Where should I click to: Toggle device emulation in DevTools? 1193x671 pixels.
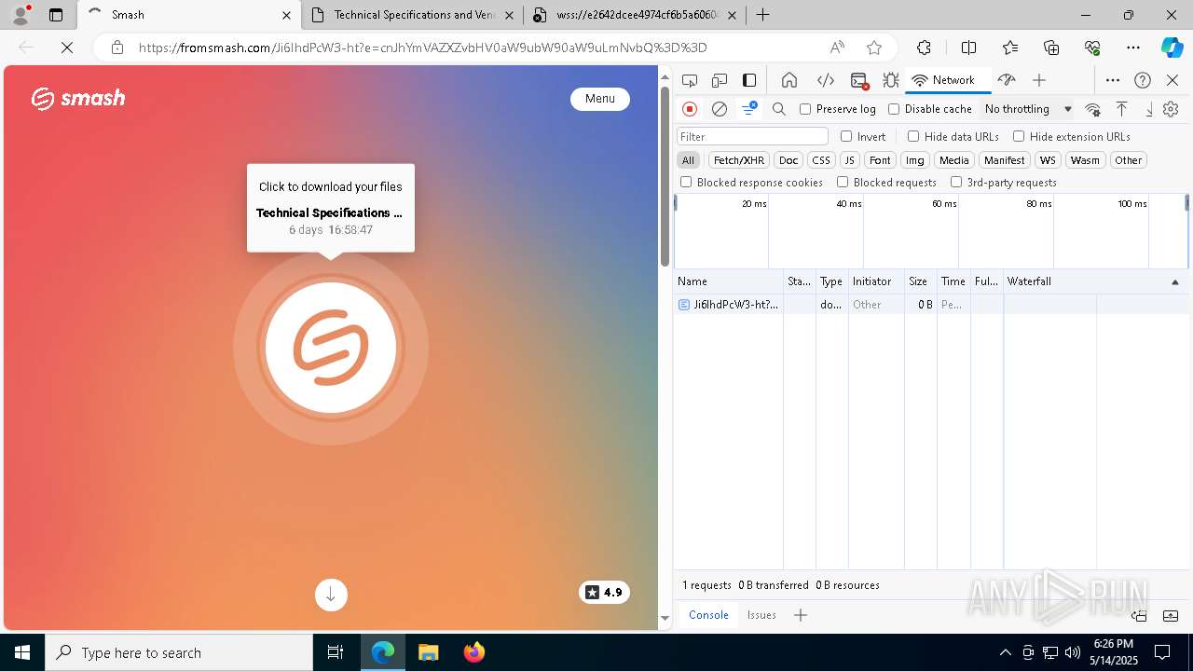click(719, 80)
